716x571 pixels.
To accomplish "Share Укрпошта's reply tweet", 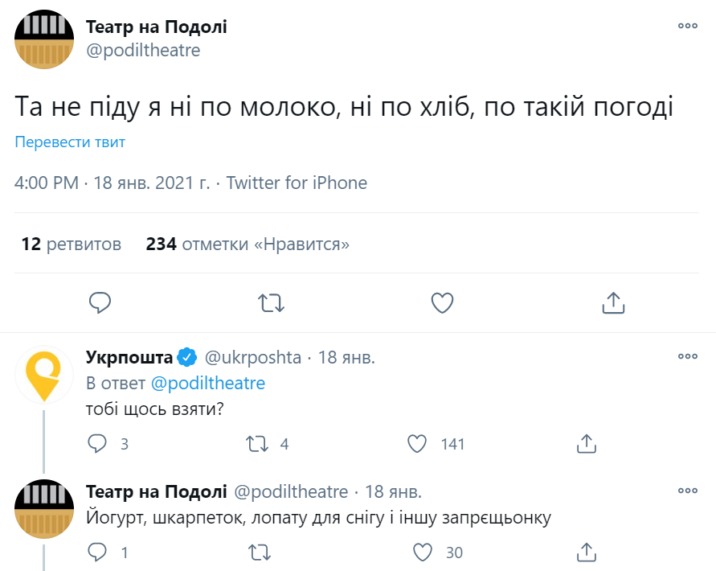I will 586,443.
